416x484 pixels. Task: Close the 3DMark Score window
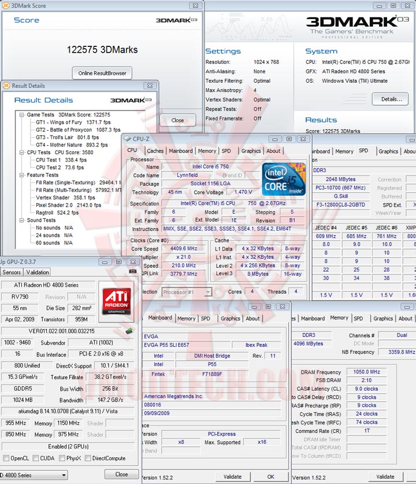195,6
